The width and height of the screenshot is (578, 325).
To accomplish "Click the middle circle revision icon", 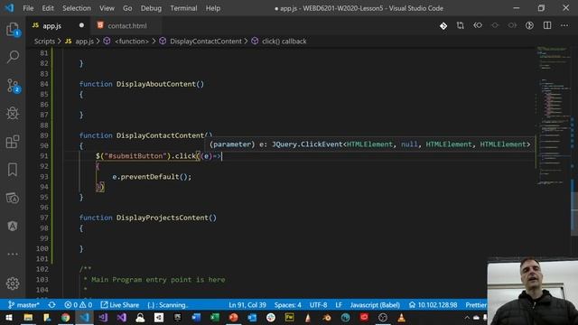I will coord(495,25).
